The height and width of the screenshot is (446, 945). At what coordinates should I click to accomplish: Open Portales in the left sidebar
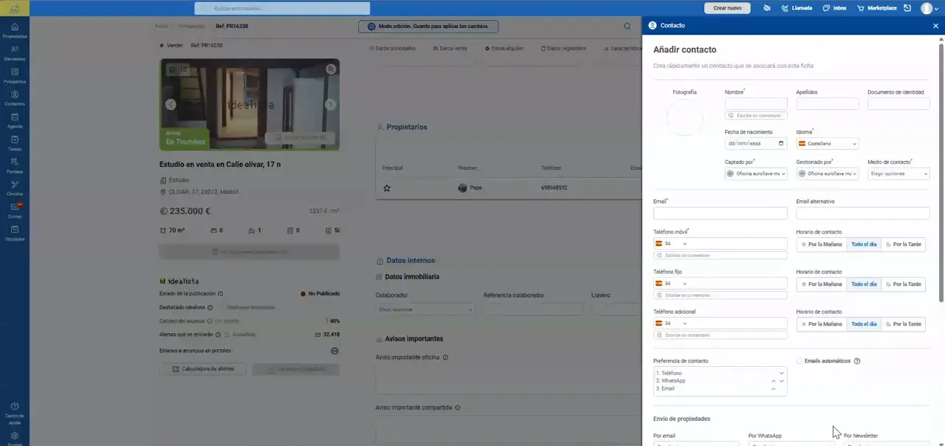click(x=14, y=165)
